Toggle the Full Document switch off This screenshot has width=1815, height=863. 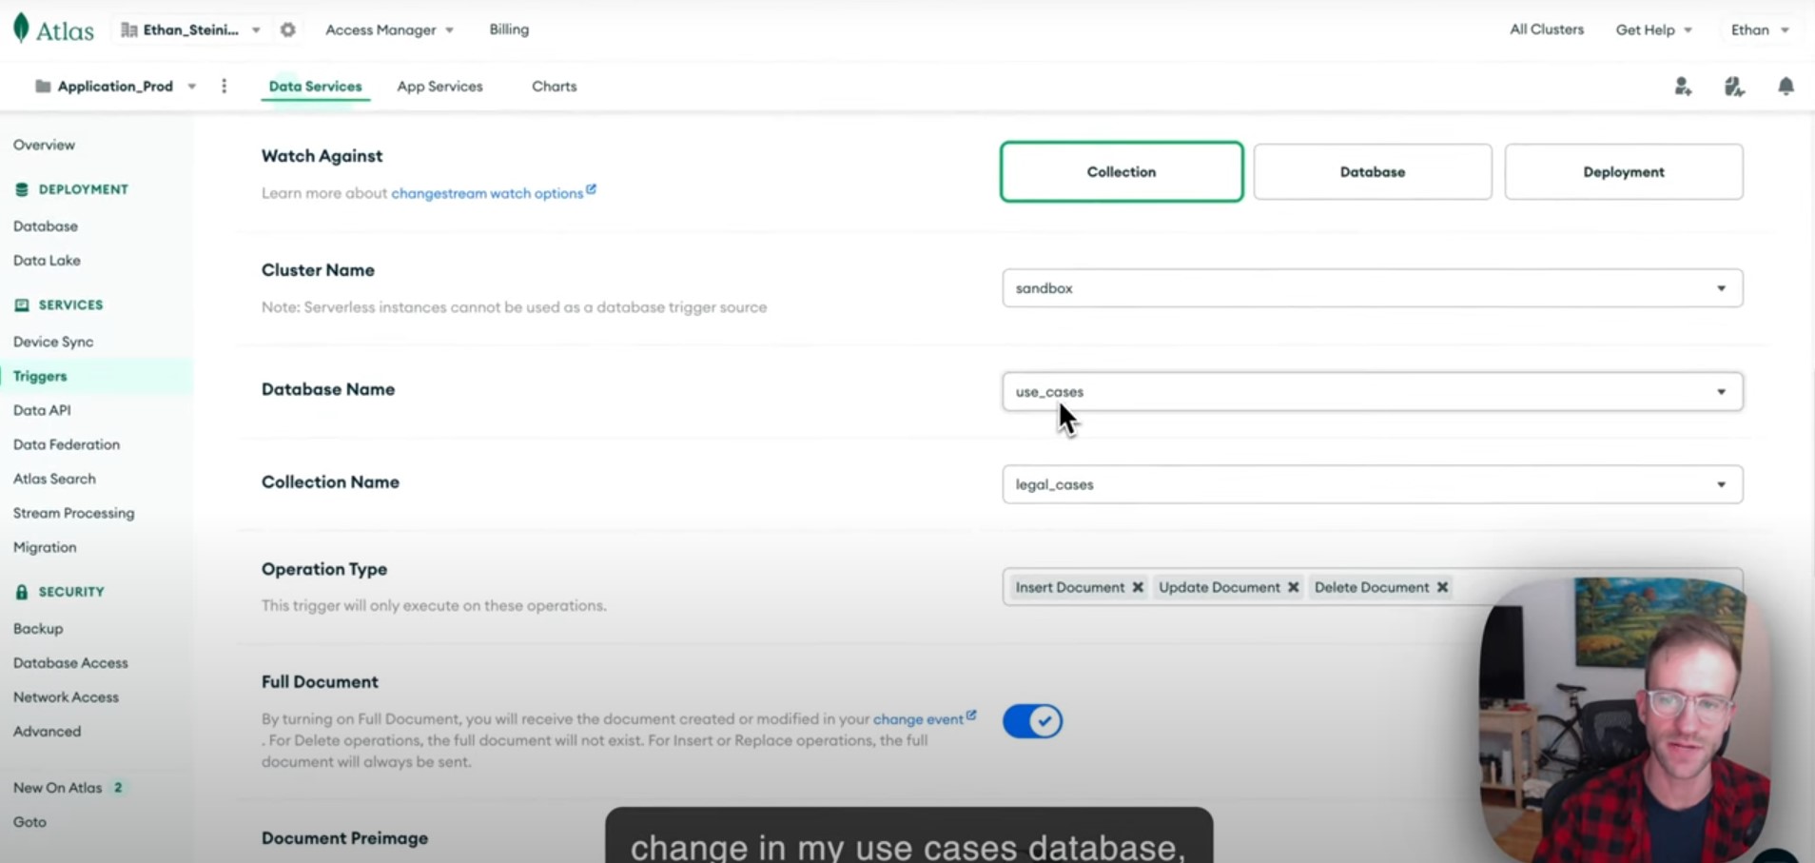point(1032,721)
